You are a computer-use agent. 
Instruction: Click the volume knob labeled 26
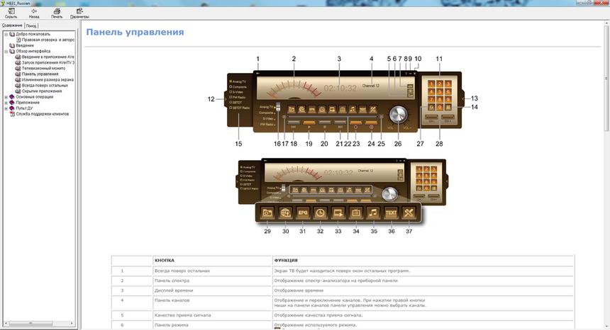coord(398,115)
